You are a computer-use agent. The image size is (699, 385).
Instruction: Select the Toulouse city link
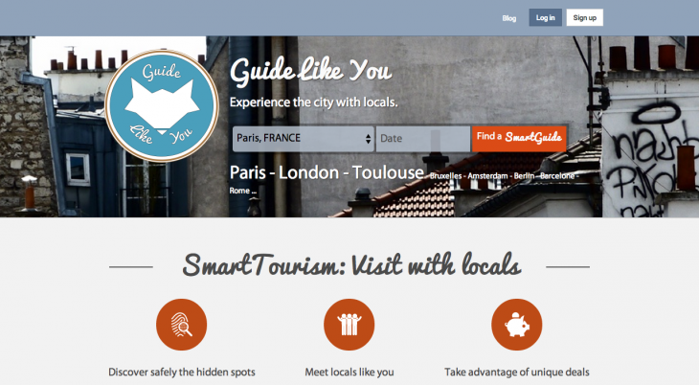[x=388, y=173]
